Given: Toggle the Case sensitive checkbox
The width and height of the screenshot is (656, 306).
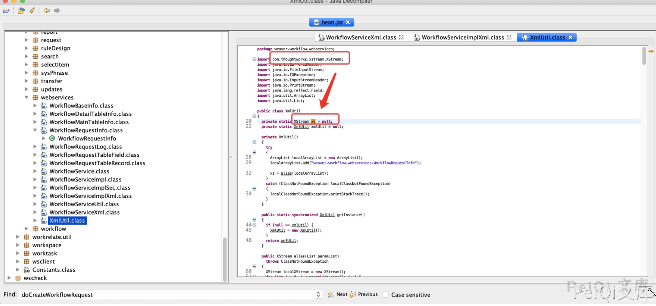Looking at the screenshot, I should [386, 295].
